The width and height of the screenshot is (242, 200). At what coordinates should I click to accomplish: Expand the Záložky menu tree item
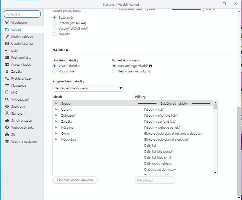click(56, 121)
